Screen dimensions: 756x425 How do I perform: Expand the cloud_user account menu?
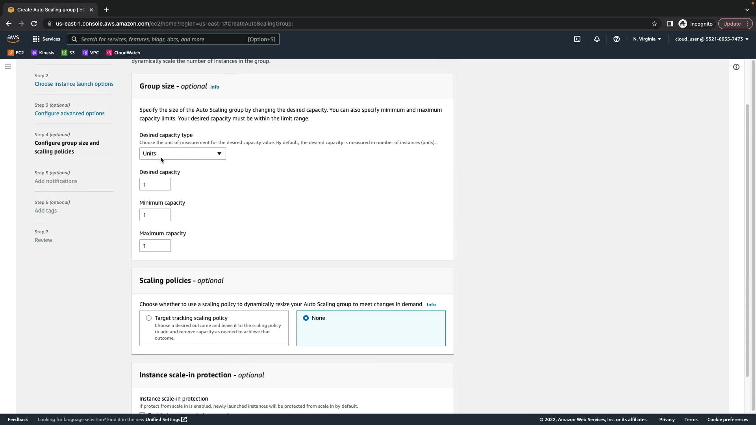tap(711, 39)
